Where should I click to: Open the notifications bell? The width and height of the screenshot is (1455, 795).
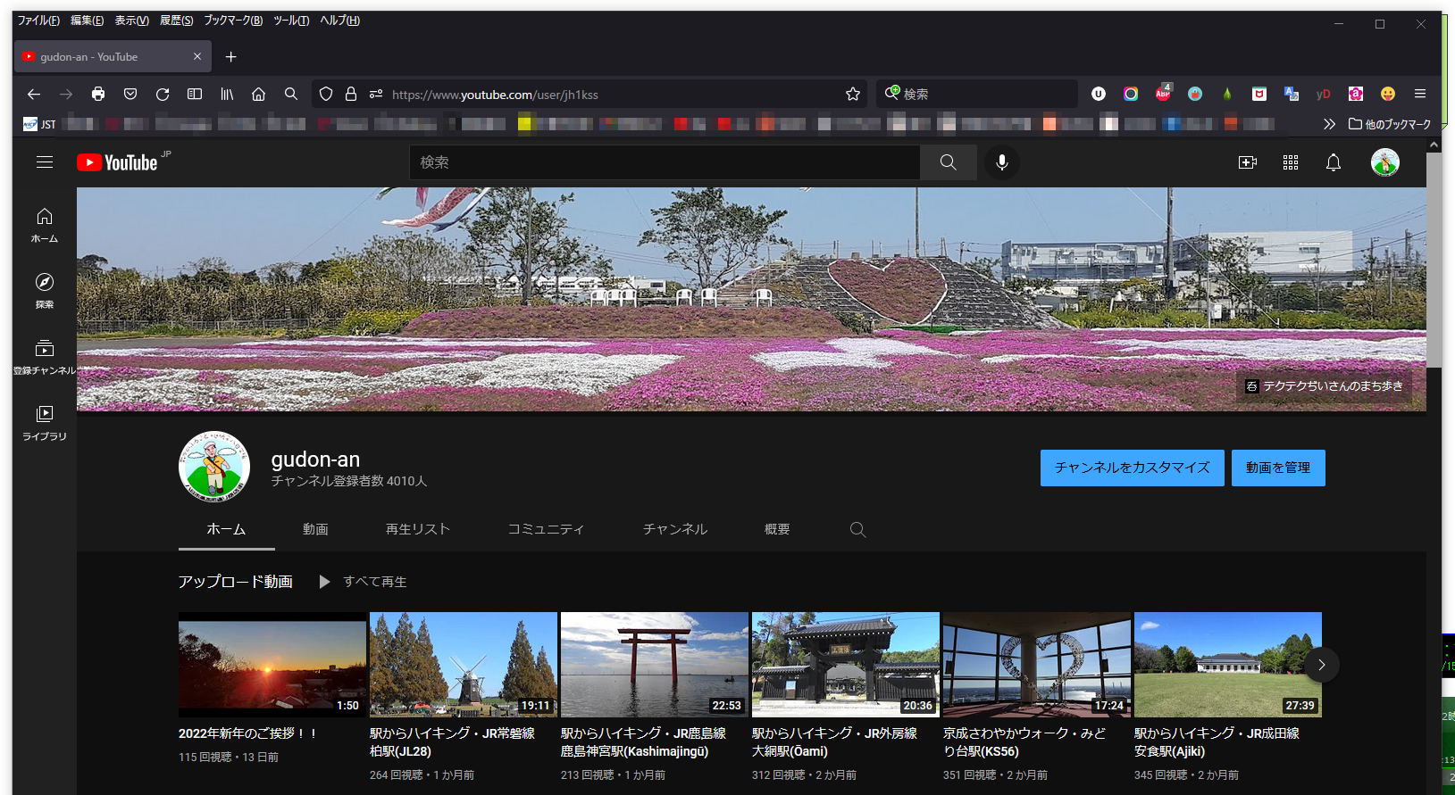pyautogui.click(x=1334, y=162)
